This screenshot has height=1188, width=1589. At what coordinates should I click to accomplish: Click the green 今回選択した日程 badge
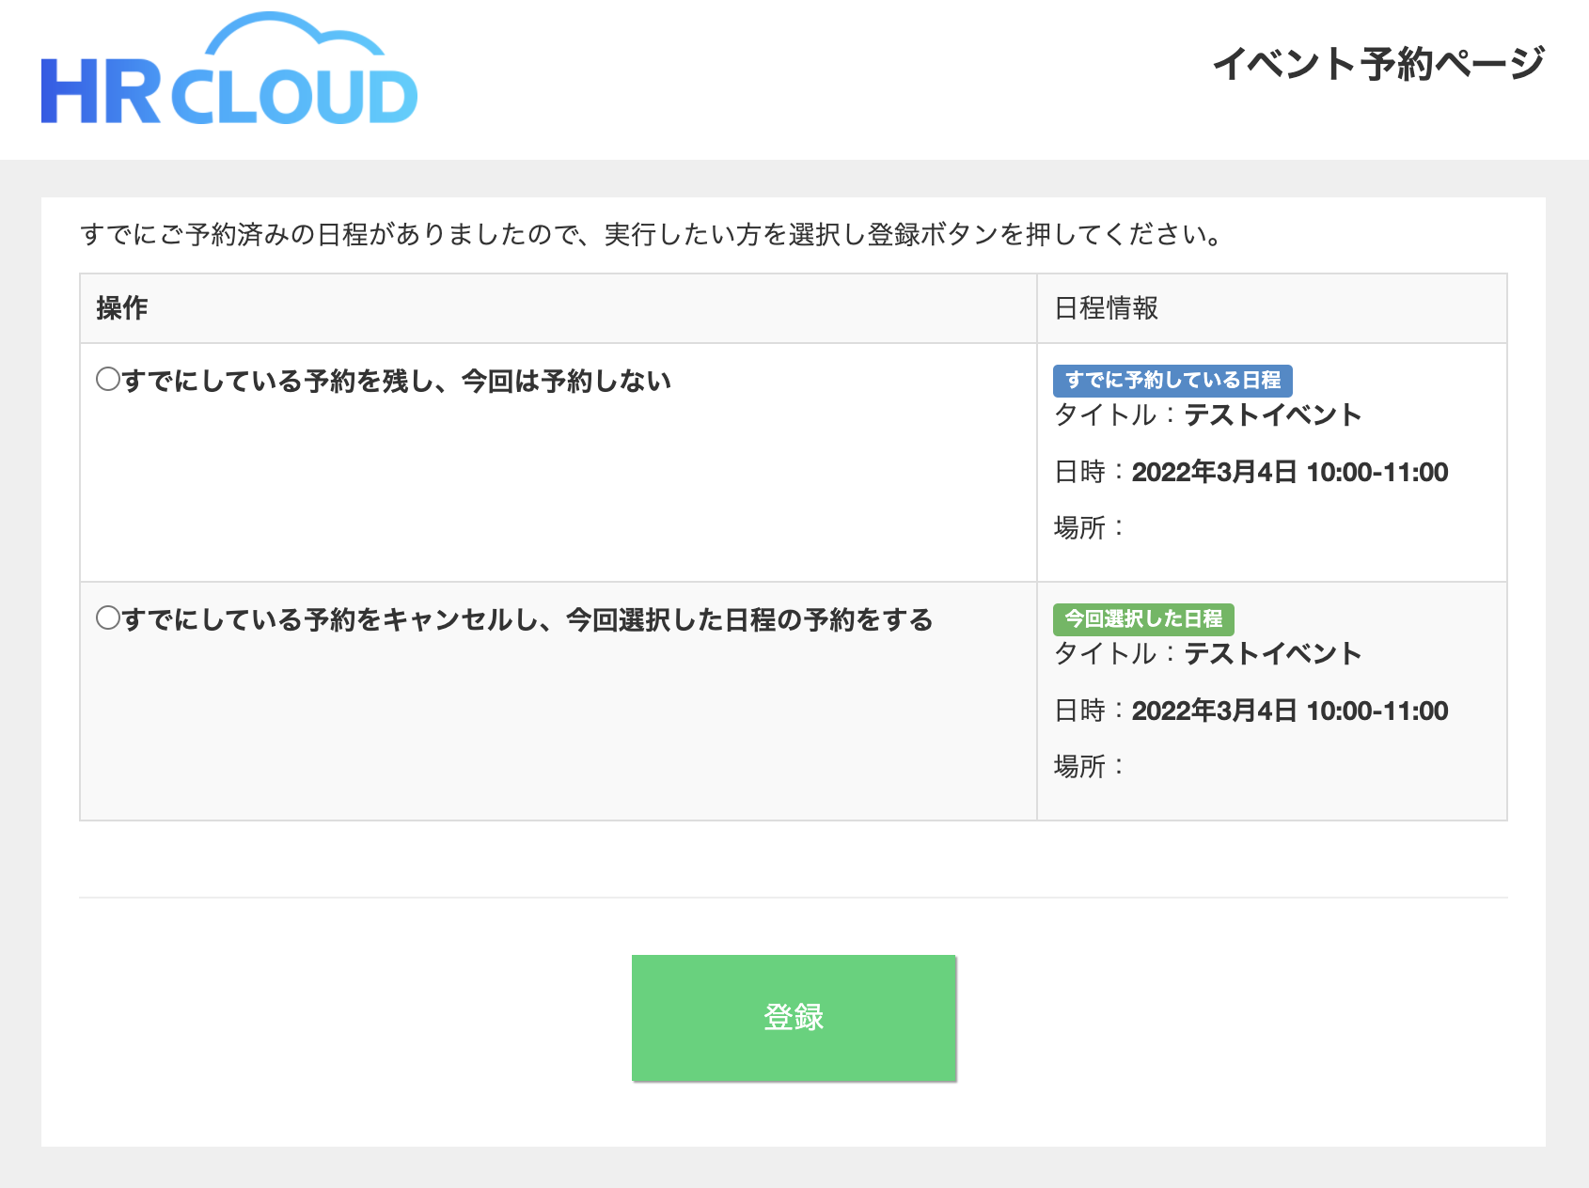[1143, 618]
